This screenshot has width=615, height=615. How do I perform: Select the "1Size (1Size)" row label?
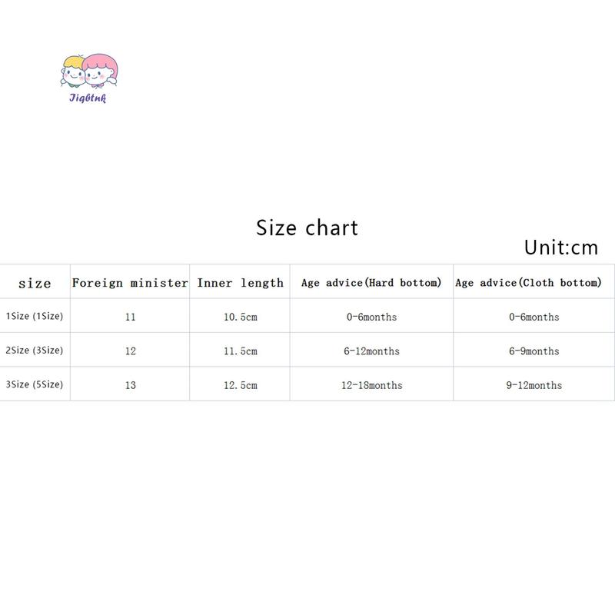[x=35, y=316]
